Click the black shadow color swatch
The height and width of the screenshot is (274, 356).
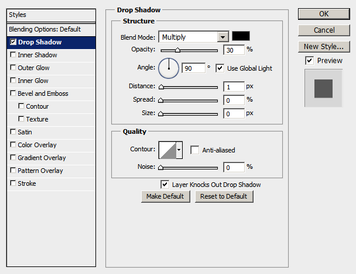241,36
